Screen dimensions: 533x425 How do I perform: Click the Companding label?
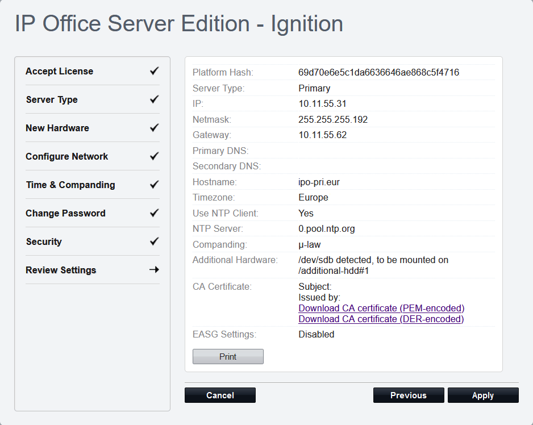pyautogui.click(x=220, y=245)
